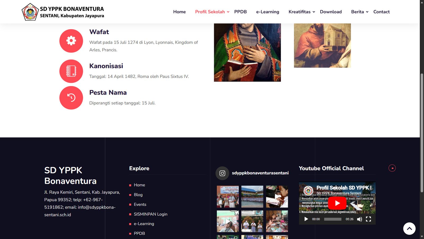This screenshot has height=239, width=424.
Task: Click the Explore footer heading
Action: (x=139, y=168)
